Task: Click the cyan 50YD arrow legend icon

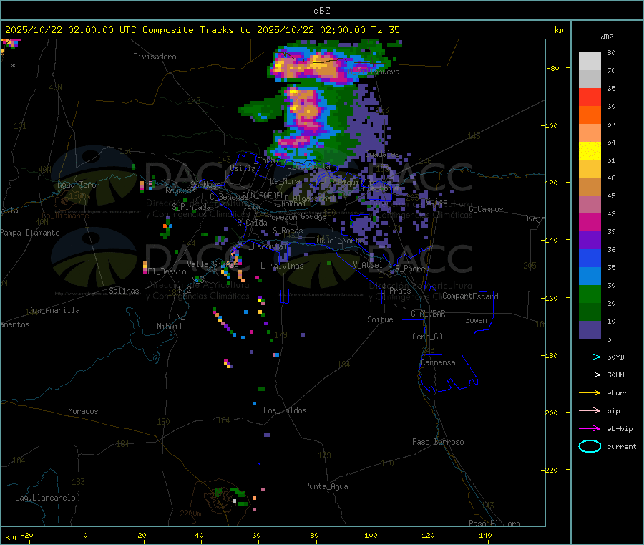Action: [x=590, y=357]
